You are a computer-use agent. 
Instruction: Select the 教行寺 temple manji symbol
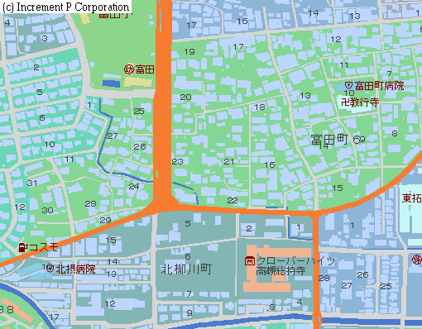tap(345, 103)
